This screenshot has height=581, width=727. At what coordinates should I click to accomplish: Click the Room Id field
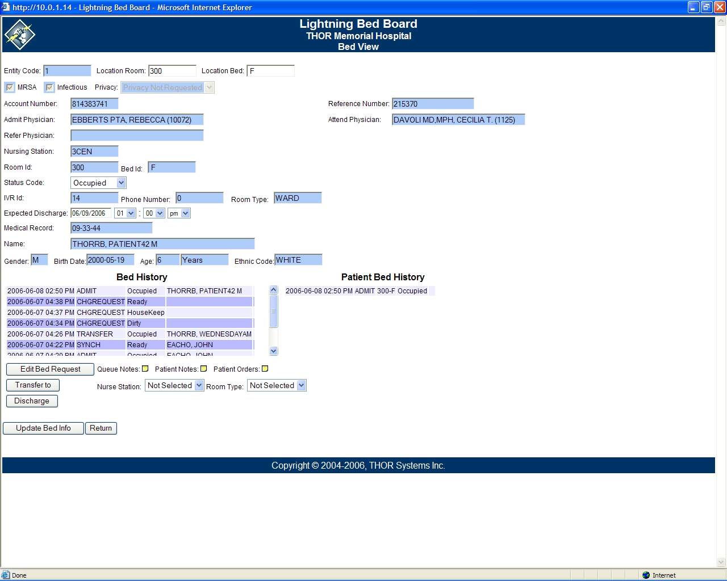pyautogui.click(x=94, y=167)
